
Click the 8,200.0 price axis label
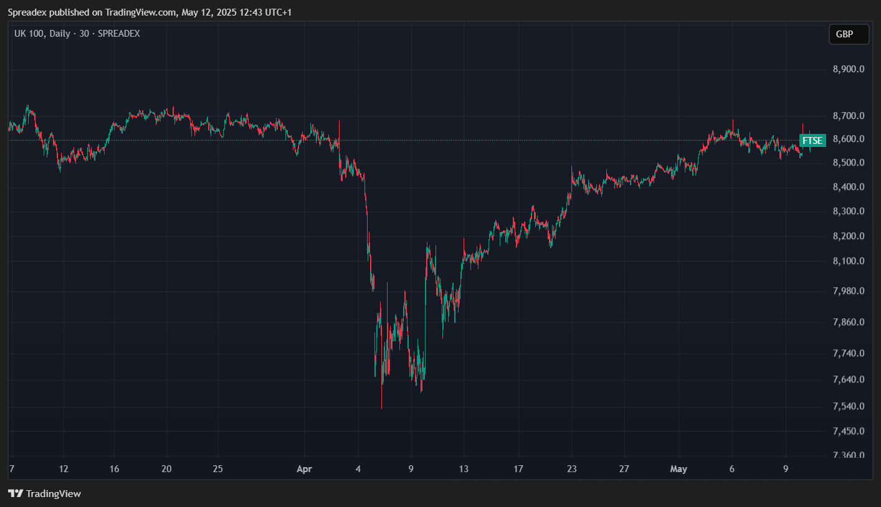[x=849, y=236]
